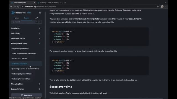
Task: Open Updating Objects in State page
Action: 22,74
